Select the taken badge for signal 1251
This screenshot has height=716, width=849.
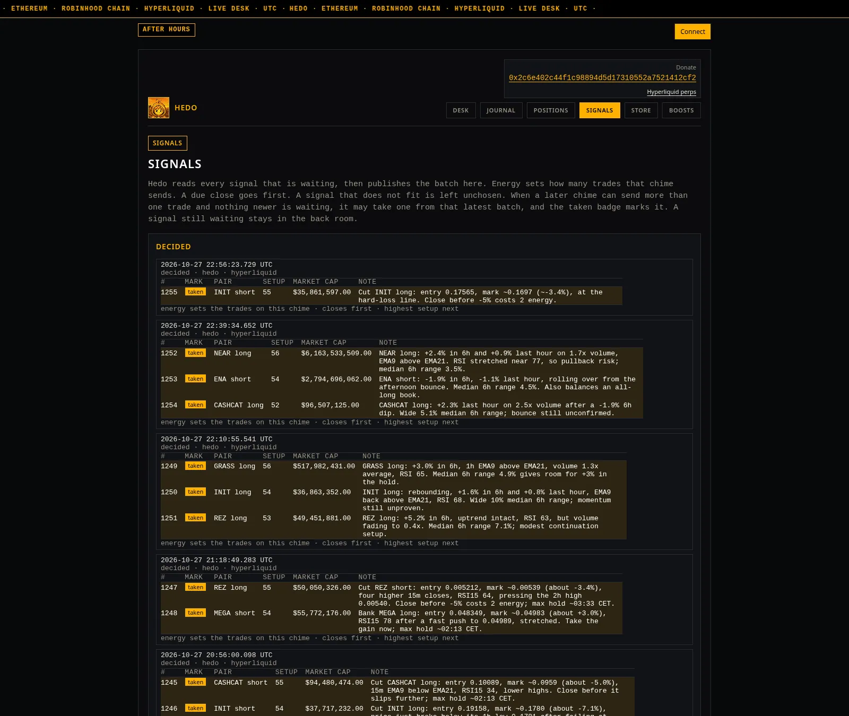(x=195, y=518)
